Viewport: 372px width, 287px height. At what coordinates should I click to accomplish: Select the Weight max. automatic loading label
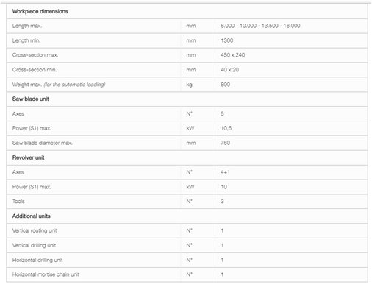(x=59, y=85)
